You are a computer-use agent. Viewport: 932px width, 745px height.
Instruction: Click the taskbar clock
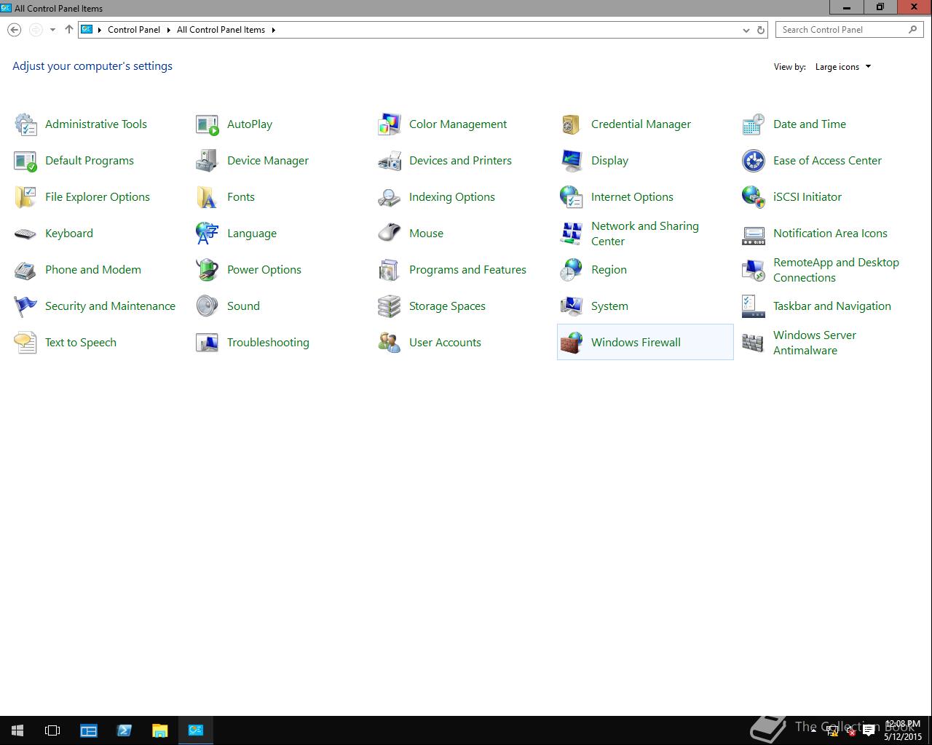tap(903, 730)
